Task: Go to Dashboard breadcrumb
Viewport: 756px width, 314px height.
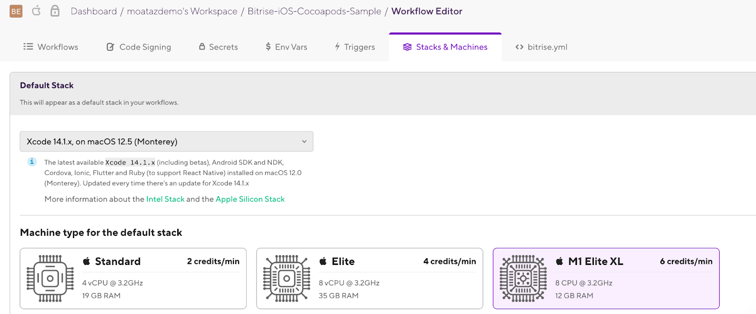Action: pyautogui.click(x=94, y=11)
